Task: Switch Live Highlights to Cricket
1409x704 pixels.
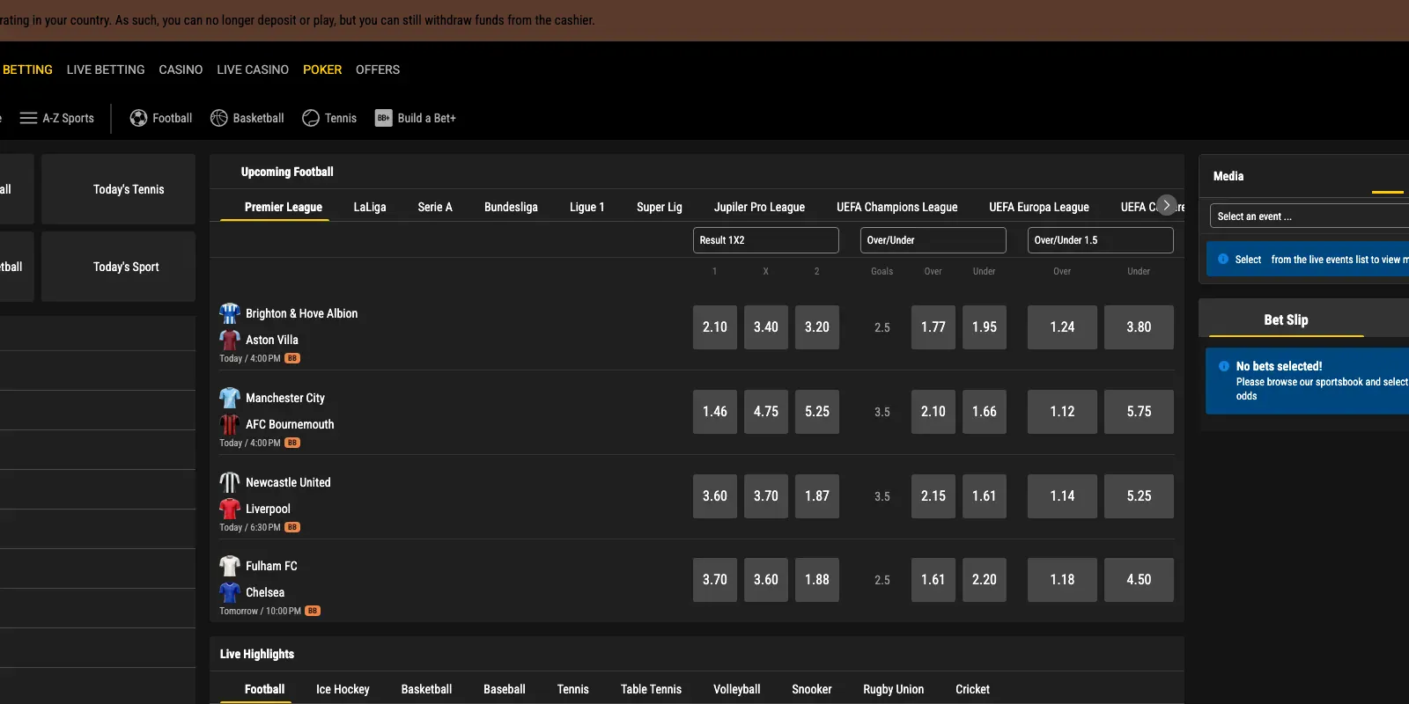Action: click(973, 689)
